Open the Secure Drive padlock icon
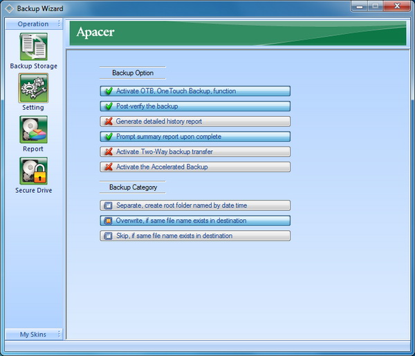 [x=34, y=171]
